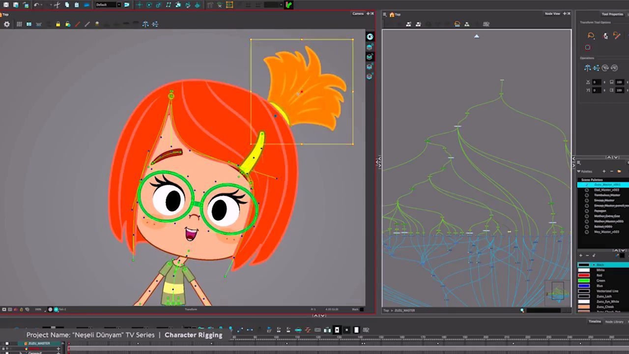The image size is (629, 354).
Task: Open the Tool Properties tab
Action: pos(612,14)
